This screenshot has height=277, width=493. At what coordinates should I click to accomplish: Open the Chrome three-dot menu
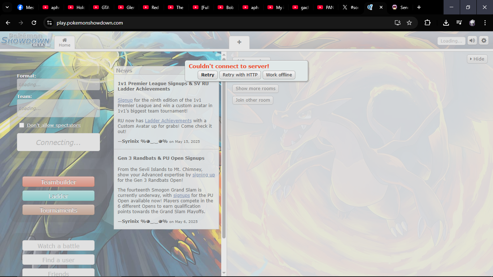(484, 23)
